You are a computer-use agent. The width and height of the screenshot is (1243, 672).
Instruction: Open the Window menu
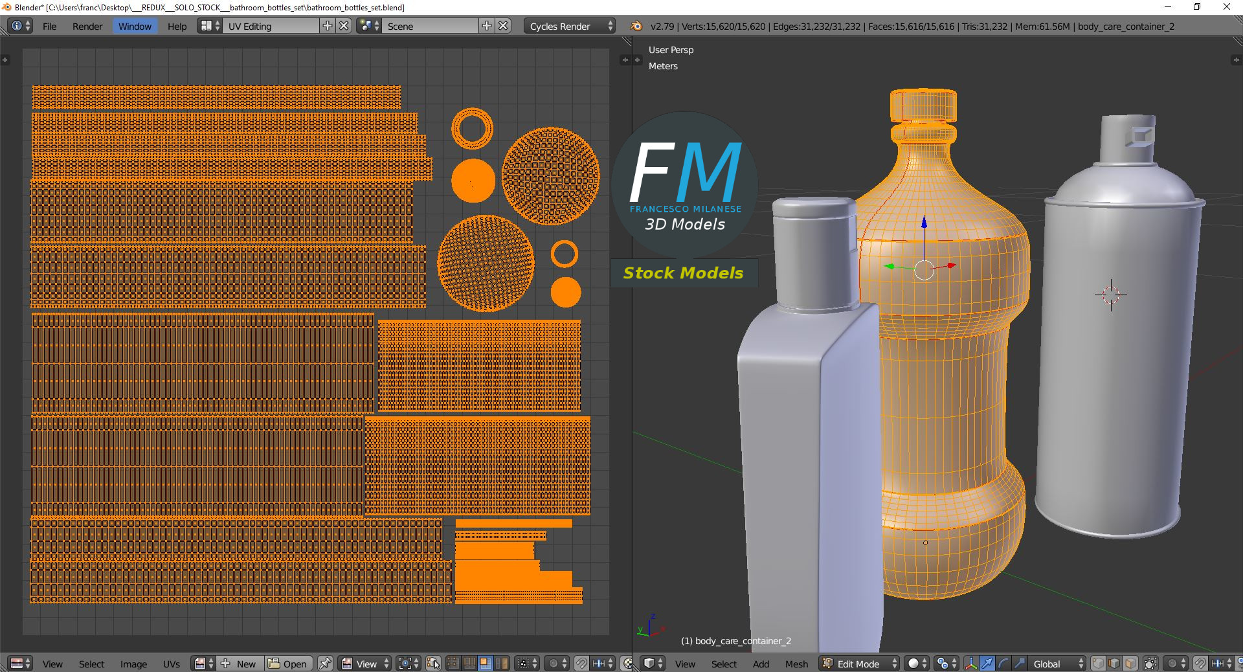(135, 26)
